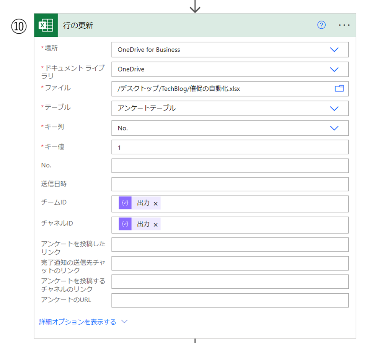Open file picker folder icon in ファイル field

pyautogui.click(x=339, y=89)
